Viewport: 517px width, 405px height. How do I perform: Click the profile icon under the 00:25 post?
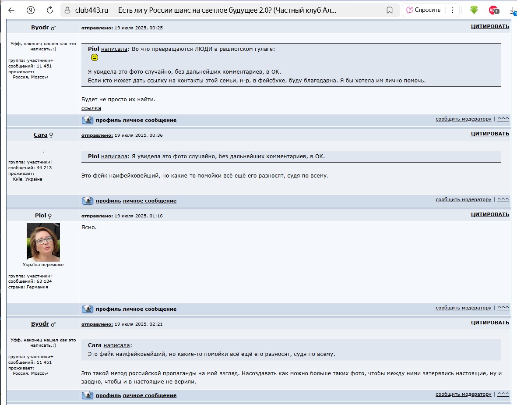pyautogui.click(x=88, y=120)
